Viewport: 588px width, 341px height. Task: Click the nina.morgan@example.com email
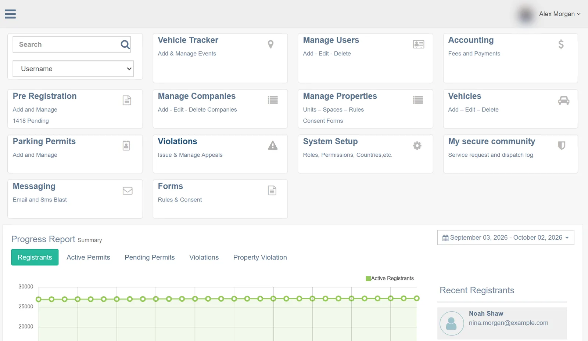click(508, 323)
